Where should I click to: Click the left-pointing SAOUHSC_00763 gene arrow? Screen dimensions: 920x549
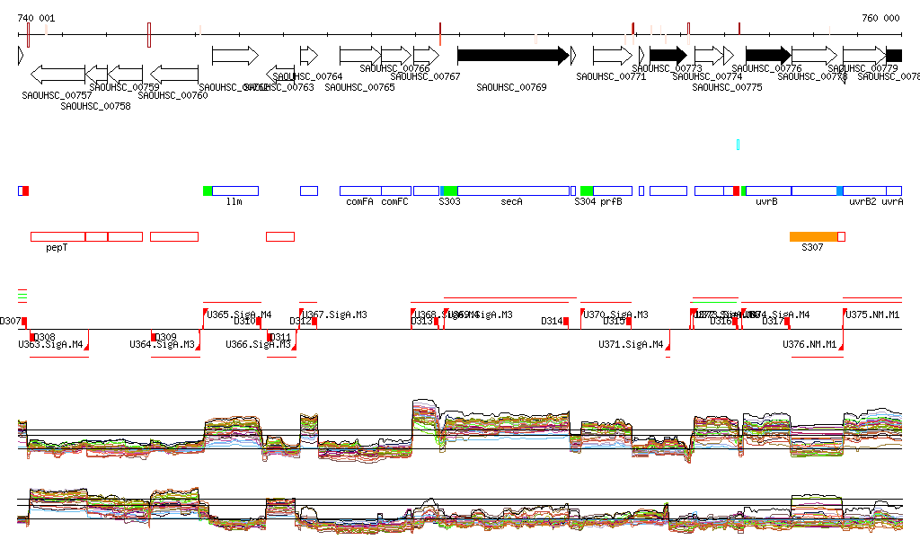coord(280,75)
